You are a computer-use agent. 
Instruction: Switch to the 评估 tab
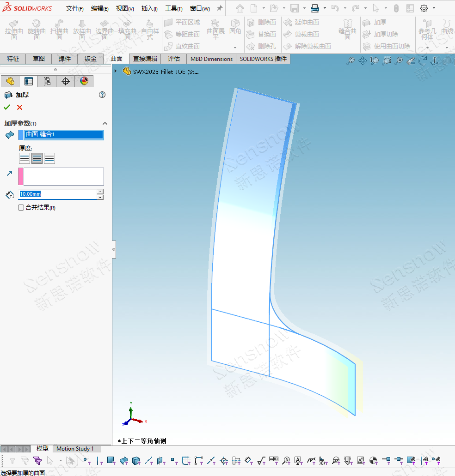pos(173,59)
